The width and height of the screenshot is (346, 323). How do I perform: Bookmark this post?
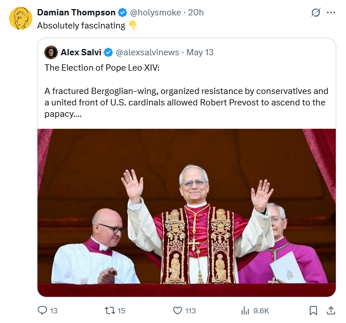[313, 310]
